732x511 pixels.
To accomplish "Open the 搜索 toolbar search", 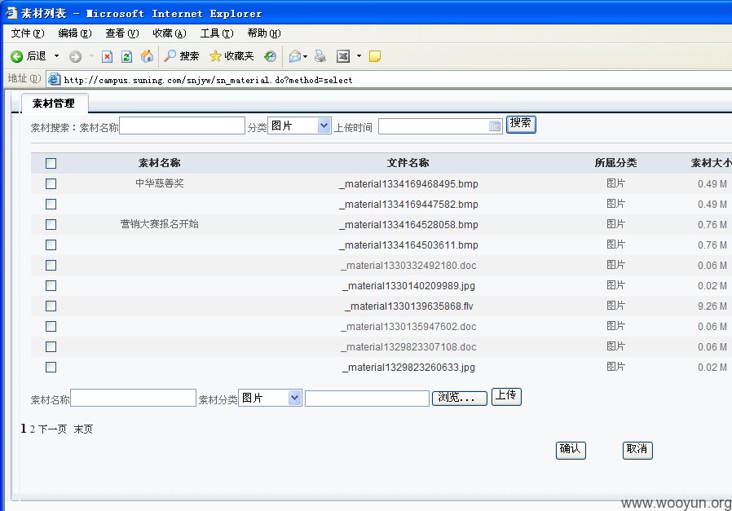I will (x=182, y=56).
